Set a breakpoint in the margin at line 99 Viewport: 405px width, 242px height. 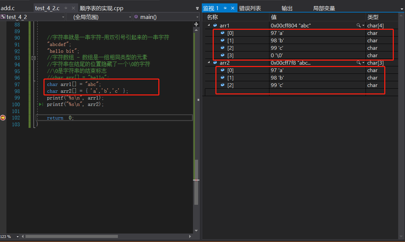click(x=3, y=97)
